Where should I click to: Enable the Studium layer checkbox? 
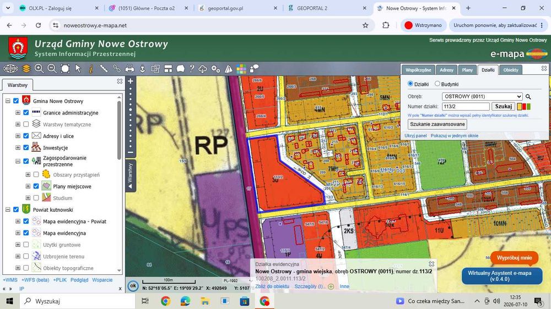pos(36,198)
